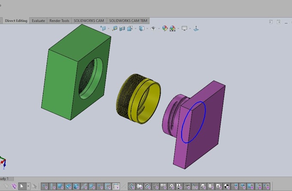Open the Section View tool
This screenshot has height=191, width=292.
(122, 28)
